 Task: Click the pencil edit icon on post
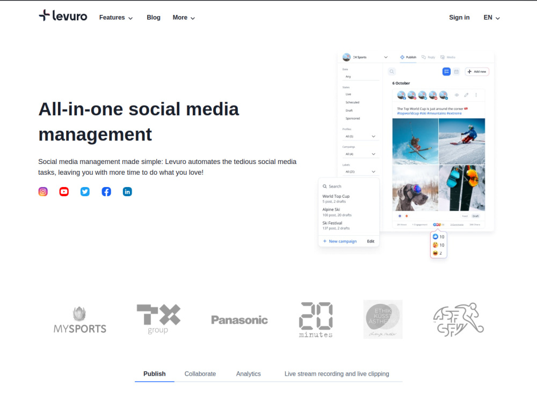[466, 95]
